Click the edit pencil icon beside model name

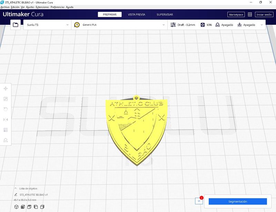point(16,194)
